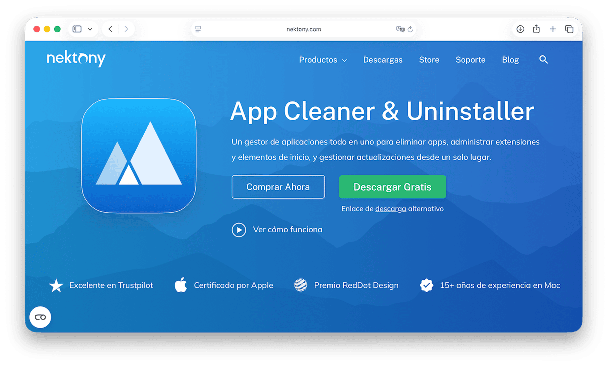The image size is (608, 366).
Task: Minimize the Safari window yellow button
Action: click(47, 29)
